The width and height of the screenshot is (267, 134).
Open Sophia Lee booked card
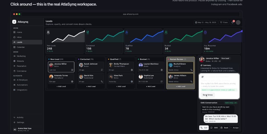point(151,78)
